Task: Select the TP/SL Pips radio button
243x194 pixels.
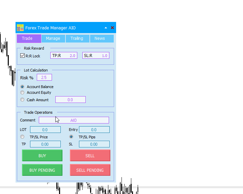Action: tap(71, 137)
